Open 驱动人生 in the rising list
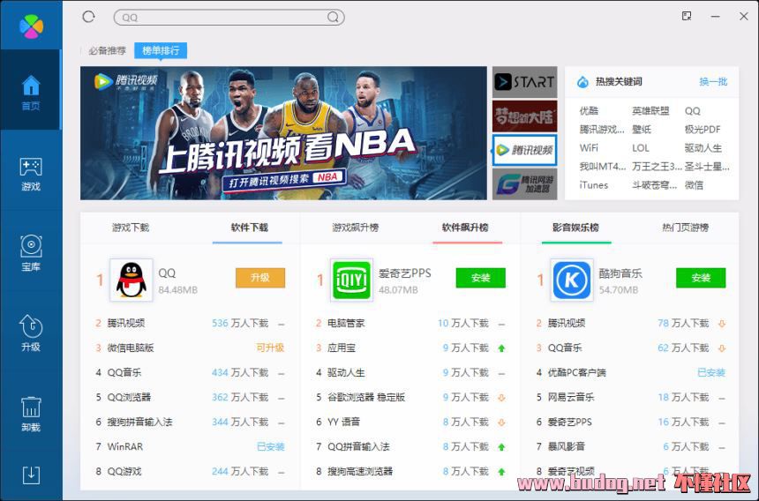759x501 pixels. 346,373
